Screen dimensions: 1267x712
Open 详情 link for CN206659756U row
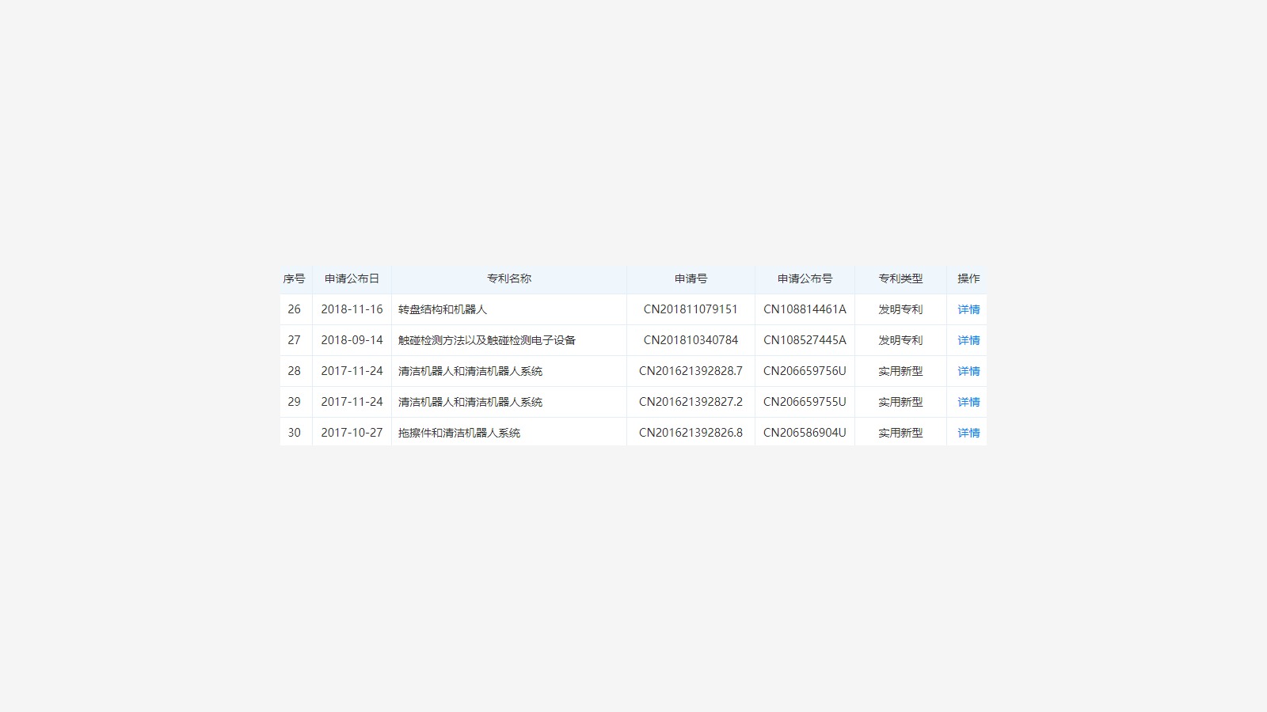point(968,371)
